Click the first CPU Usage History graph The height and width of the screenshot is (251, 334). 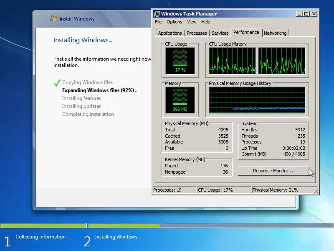click(232, 61)
